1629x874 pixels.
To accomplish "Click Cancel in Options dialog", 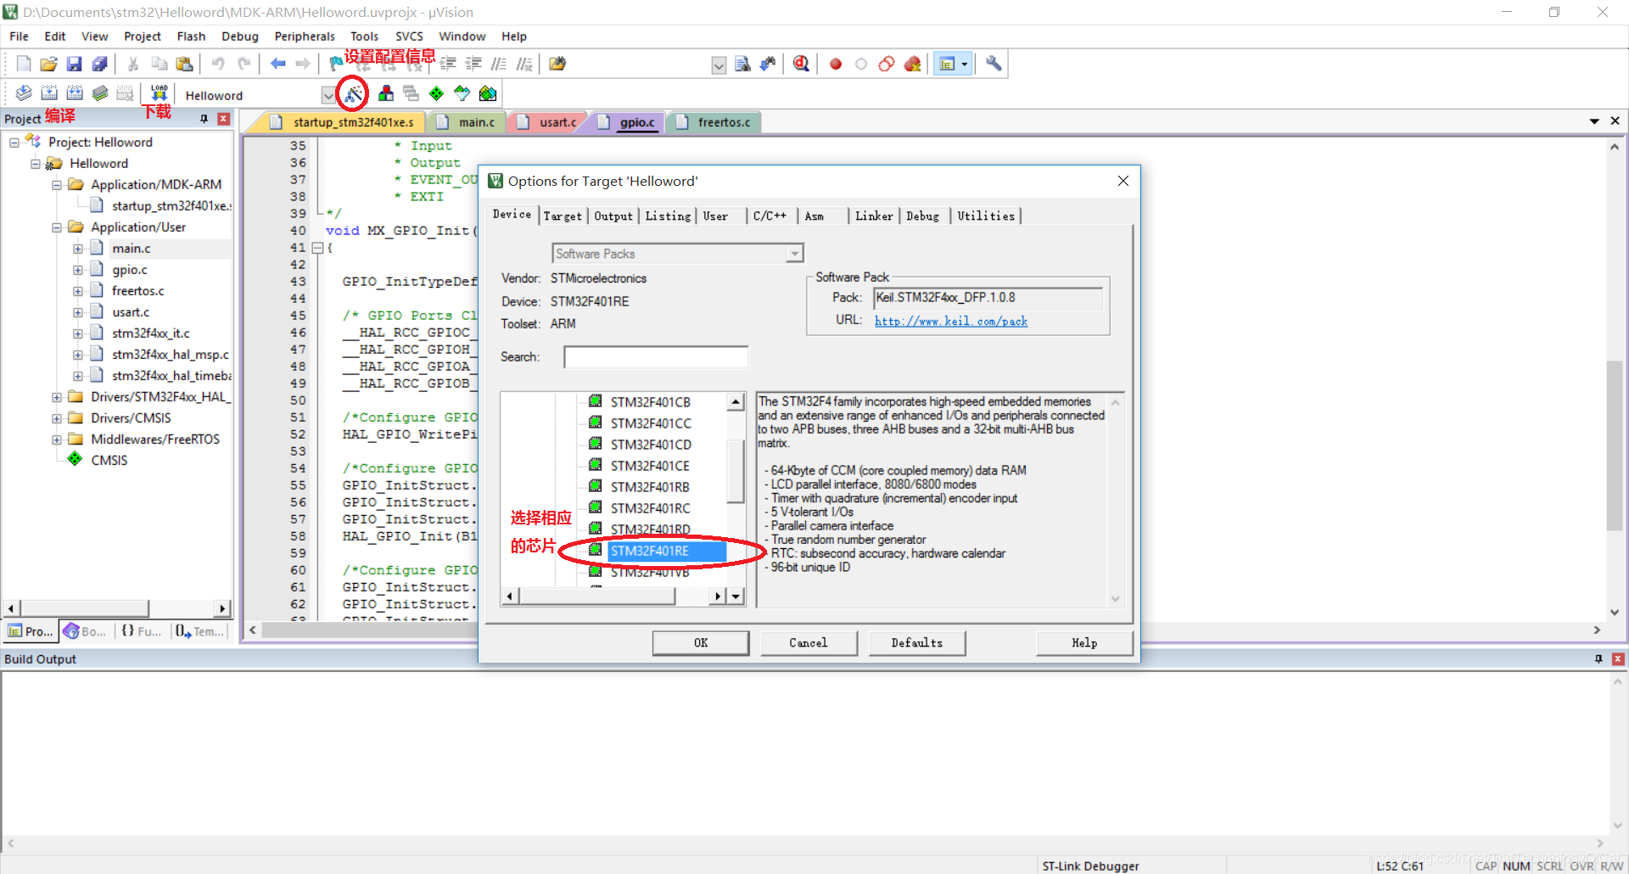I will coord(809,643).
